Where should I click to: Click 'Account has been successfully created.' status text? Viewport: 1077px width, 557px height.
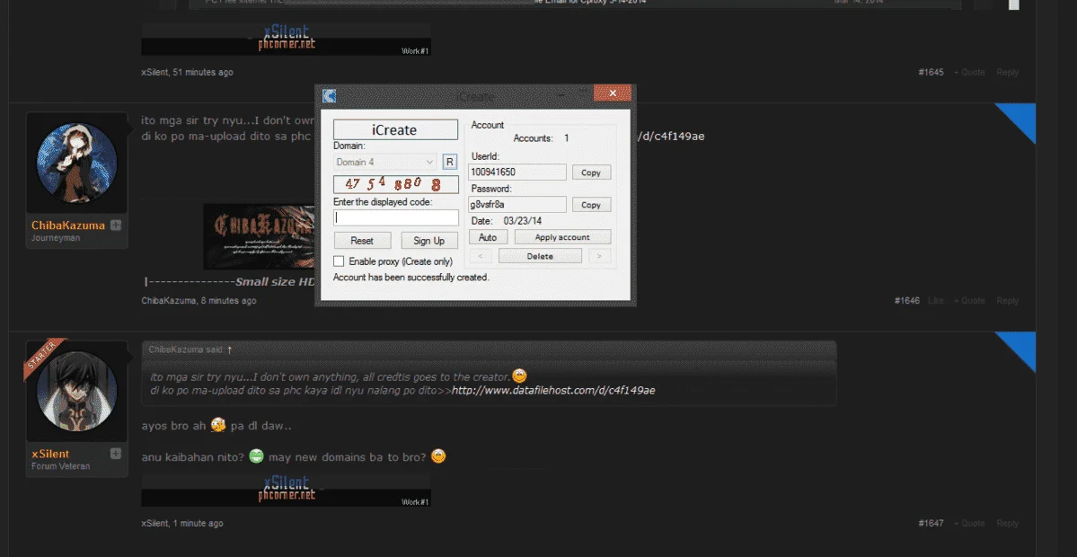pos(410,278)
